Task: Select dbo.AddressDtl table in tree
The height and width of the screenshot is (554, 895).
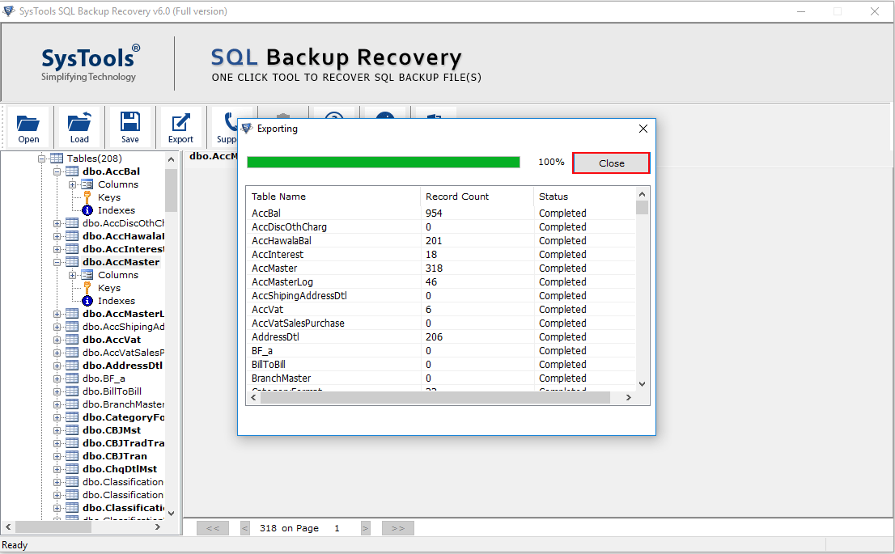Action: pos(122,366)
